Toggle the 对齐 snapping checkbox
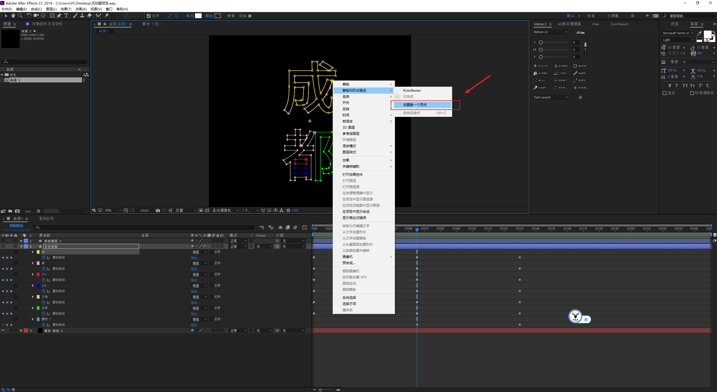The image size is (717, 392). [x=149, y=16]
